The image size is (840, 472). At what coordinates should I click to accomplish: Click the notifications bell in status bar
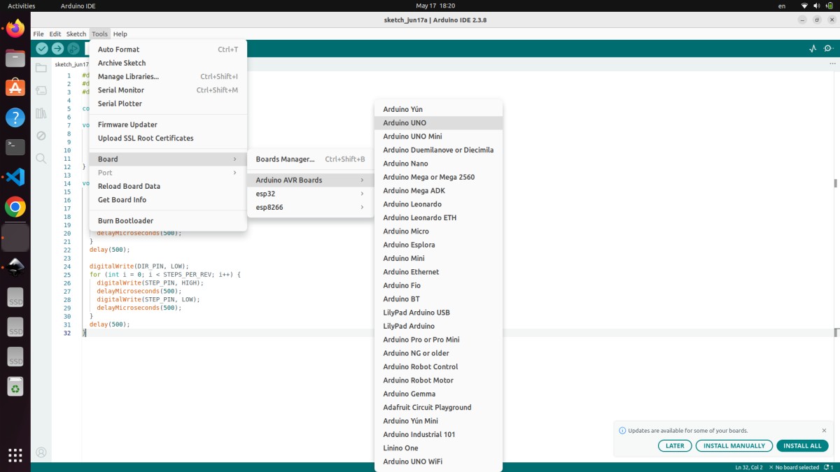click(x=828, y=467)
